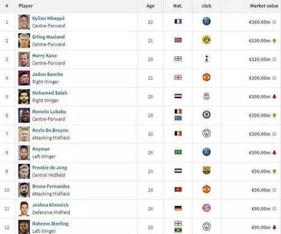Image resolution: width=281 pixels, height=234 pixels.
Task: Click Neymar's red down-arrow value indicator
Action: tap(274, 153)
